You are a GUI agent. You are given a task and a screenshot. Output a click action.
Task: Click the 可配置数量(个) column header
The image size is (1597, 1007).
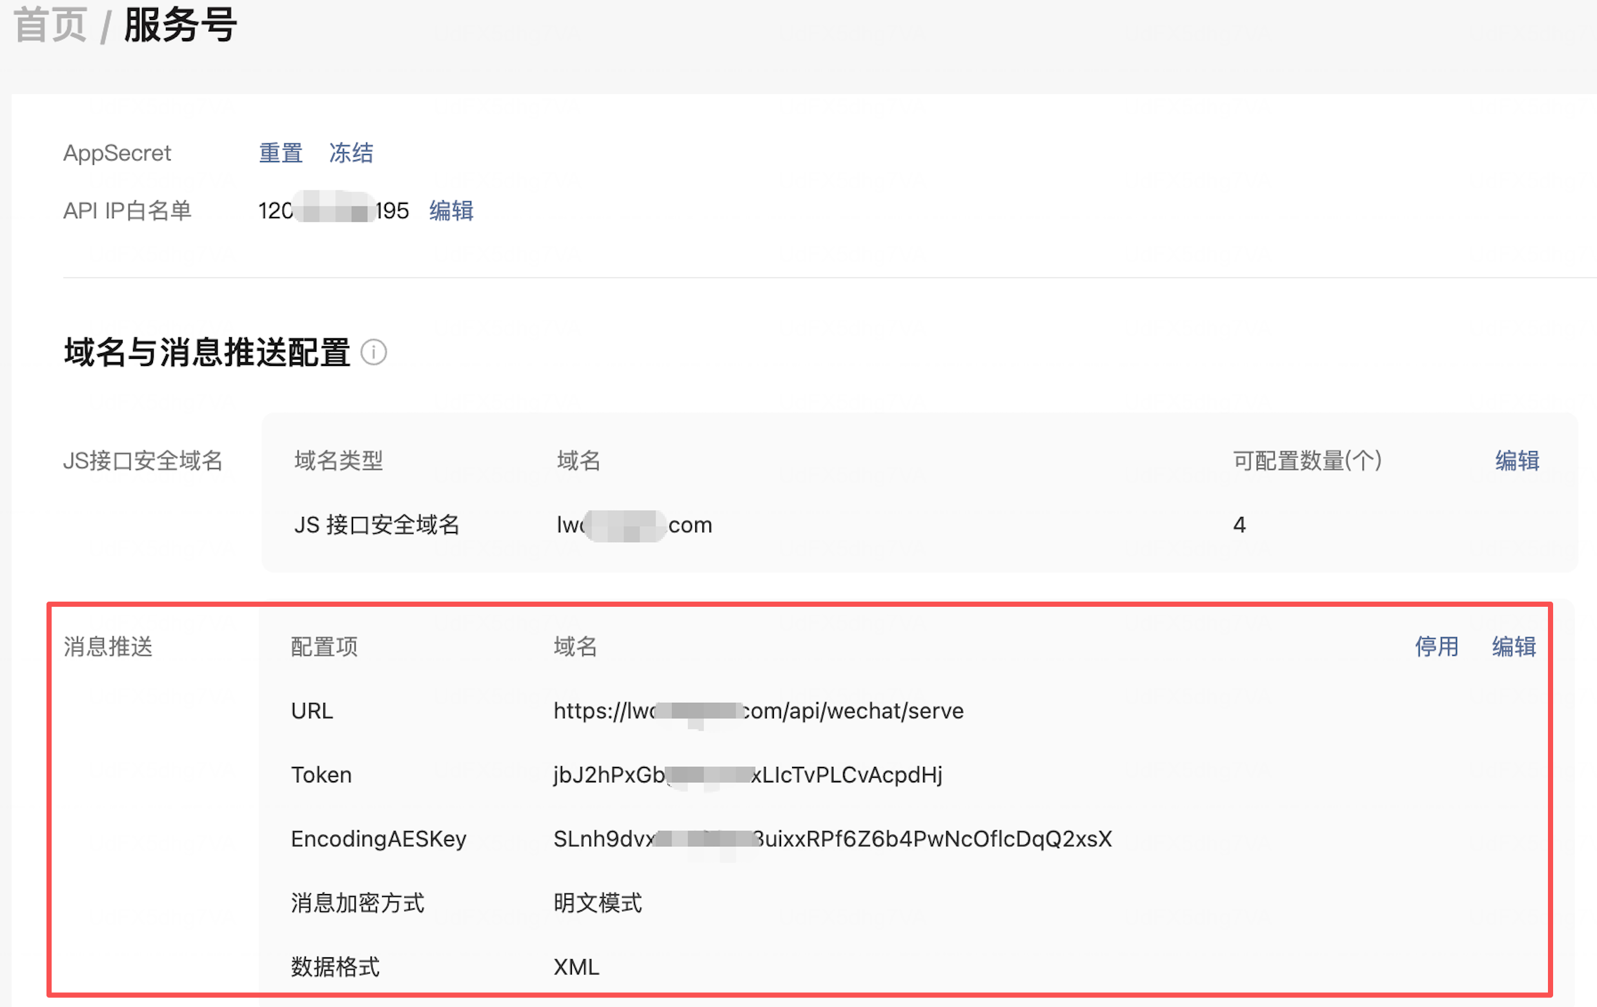coord(1307,460)
